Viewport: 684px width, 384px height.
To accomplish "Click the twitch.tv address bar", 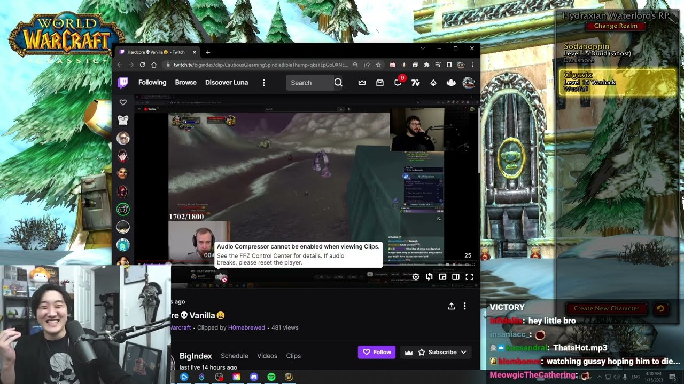I will coord(261,65).
